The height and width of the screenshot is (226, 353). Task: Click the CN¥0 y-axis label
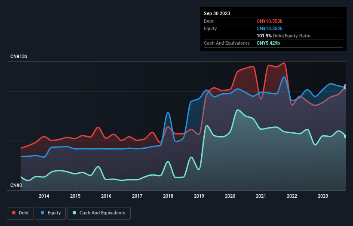(x=16, y=185)
